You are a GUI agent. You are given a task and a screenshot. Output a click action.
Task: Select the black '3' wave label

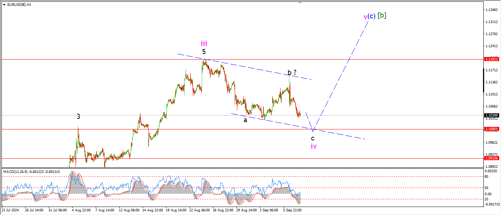point(78,117)
